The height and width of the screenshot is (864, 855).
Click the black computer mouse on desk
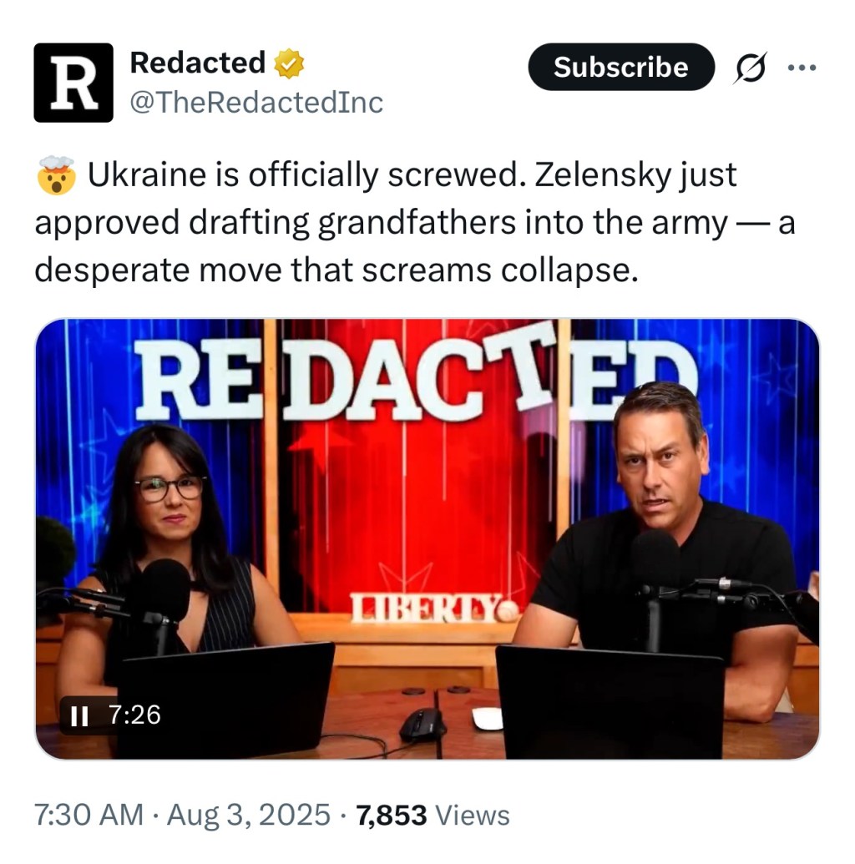click(x=422, y=725)
